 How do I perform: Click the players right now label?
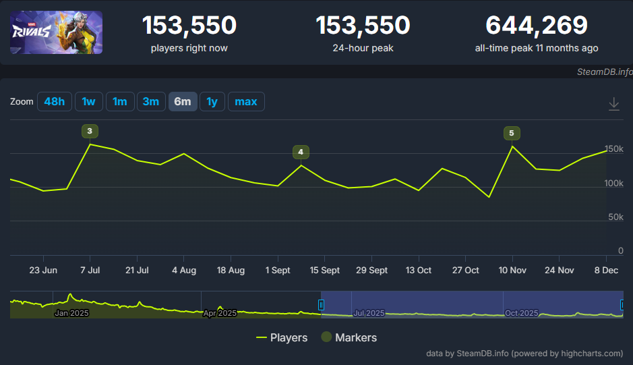[189, 48]
